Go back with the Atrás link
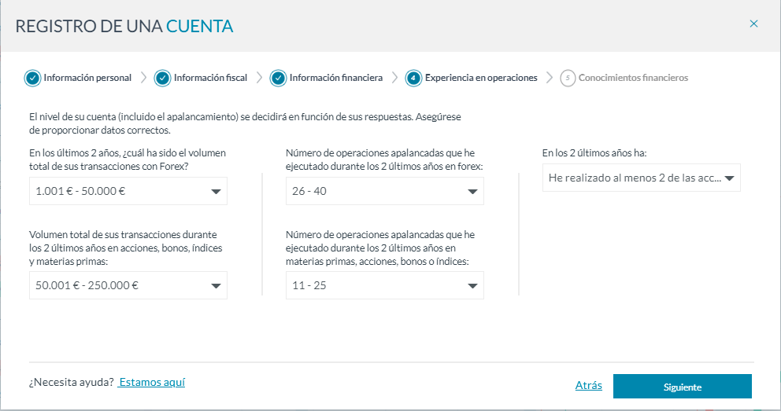The image size is (781, 411). tap(588, 385)
